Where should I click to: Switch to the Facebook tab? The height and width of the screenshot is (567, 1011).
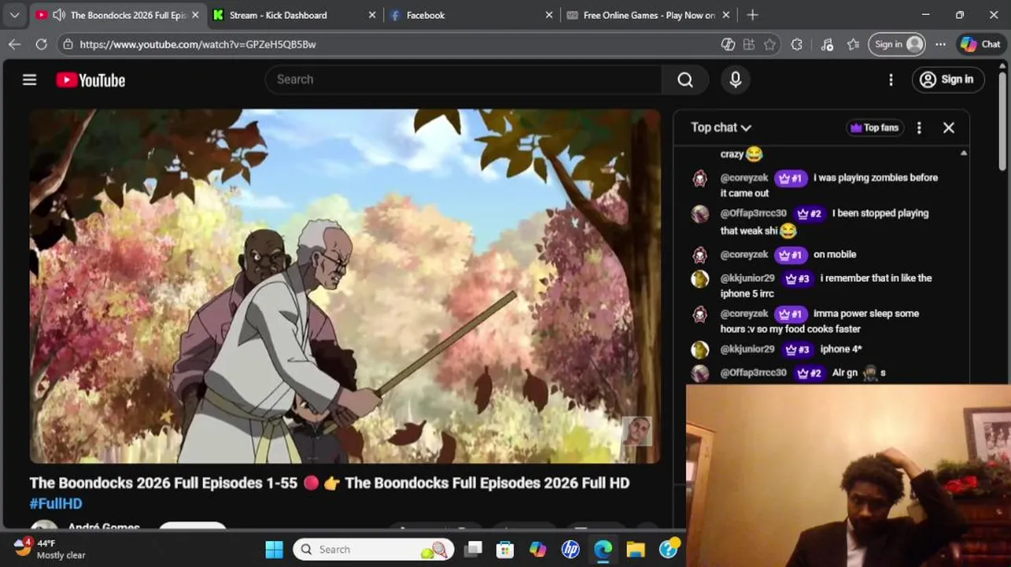point(471,15)
